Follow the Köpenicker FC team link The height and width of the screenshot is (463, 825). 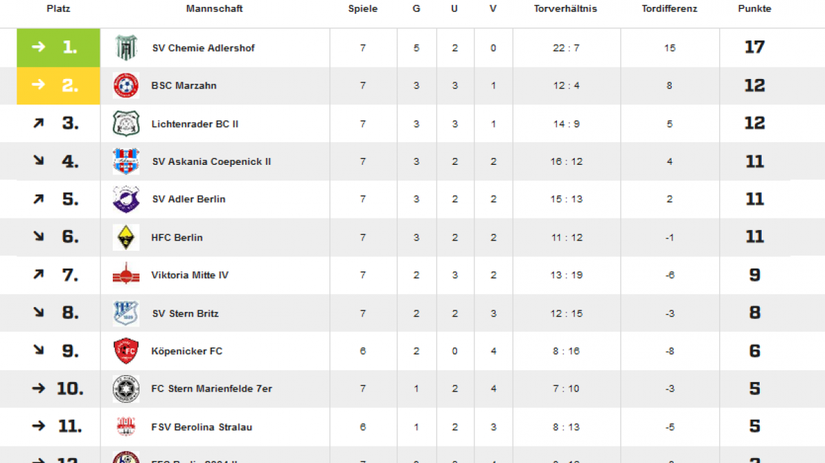187,351
